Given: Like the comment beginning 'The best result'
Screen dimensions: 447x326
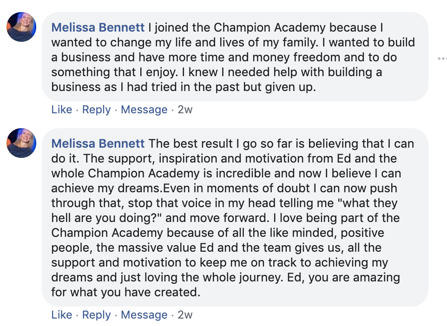Looking at the screenshot, I should 61,315.
